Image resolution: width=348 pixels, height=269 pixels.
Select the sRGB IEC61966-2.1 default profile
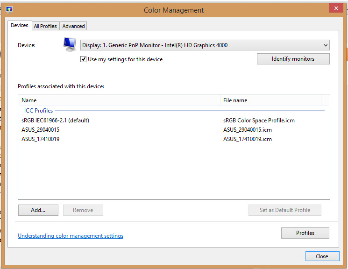point(55,120)
